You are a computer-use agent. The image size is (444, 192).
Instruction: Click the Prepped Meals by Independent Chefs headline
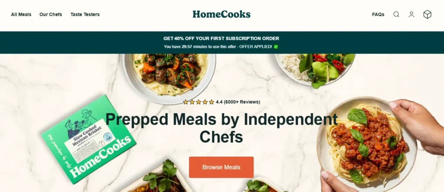tap(221, 128)
